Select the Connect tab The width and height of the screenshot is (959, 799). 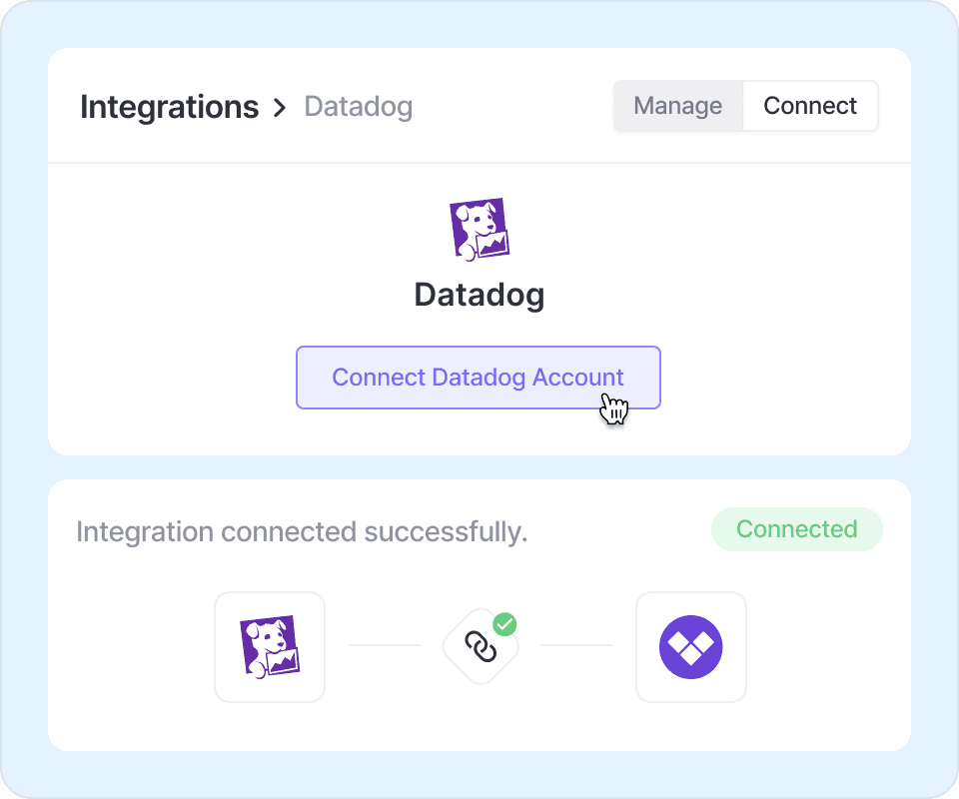[x=810, y=106]
